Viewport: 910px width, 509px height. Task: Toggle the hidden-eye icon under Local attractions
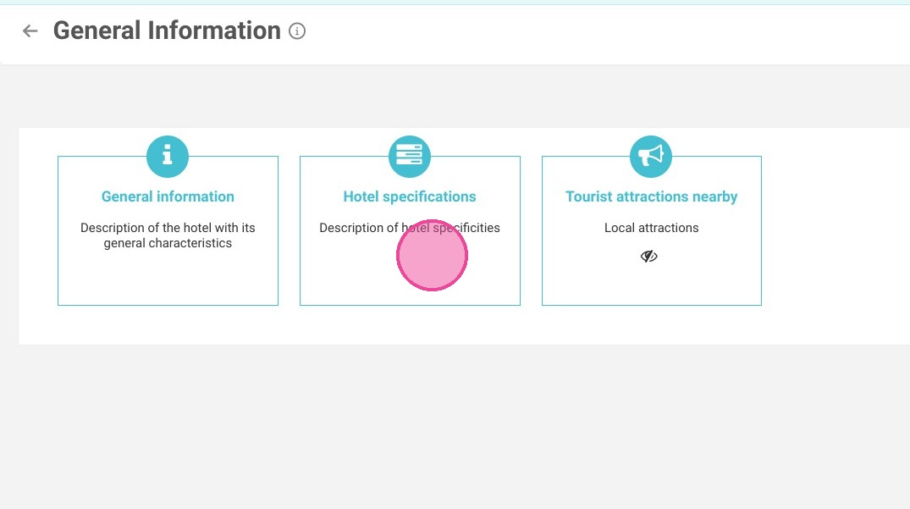click(648, 256)
